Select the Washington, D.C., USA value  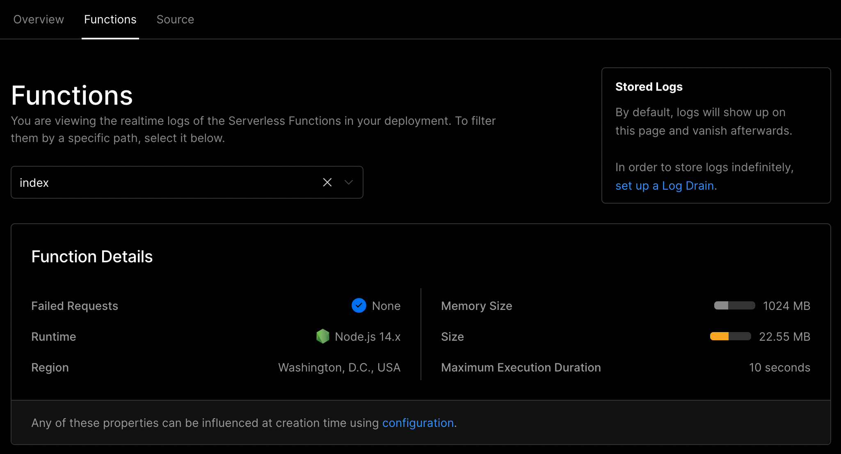point(339,367)
